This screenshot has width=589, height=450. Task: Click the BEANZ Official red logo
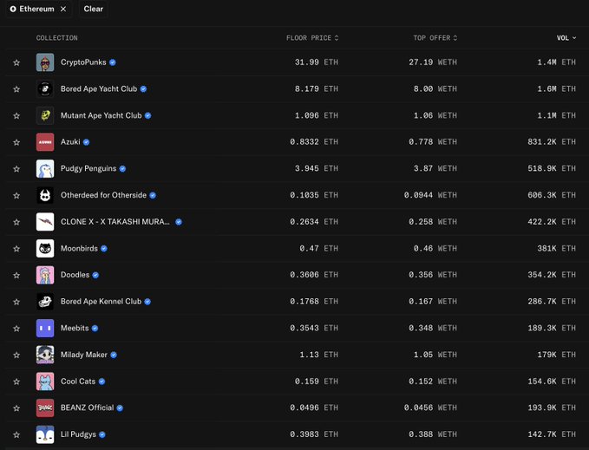45,408
